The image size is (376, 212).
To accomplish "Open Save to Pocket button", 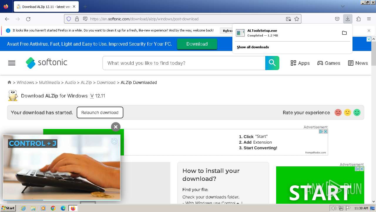I will point(337,19).
